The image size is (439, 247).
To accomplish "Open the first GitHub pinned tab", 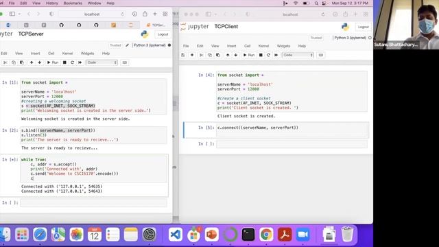I will (x=61, y=25).
